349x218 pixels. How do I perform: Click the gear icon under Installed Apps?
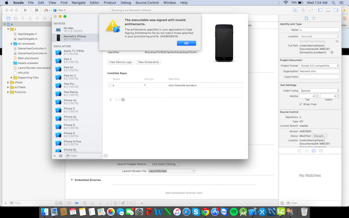pos(123,100)
